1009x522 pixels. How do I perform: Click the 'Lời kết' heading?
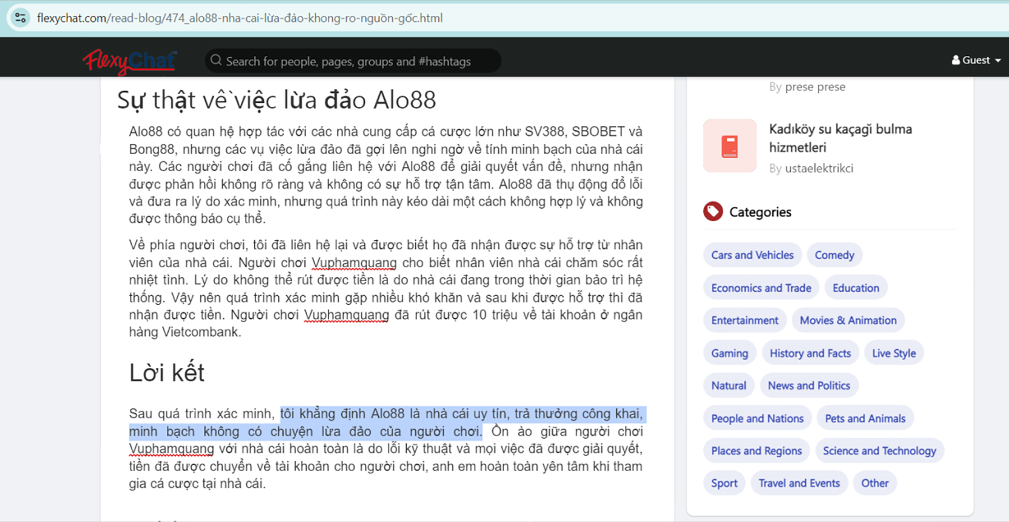click(166, 373)
